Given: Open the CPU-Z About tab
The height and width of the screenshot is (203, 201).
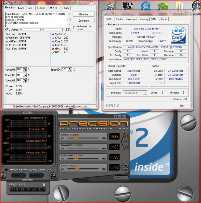Looking at the screenshot, I should [164, 19].
